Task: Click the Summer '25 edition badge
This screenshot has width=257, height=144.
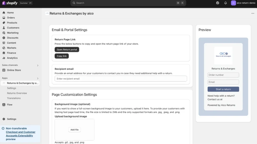Action: coord(26,3)
